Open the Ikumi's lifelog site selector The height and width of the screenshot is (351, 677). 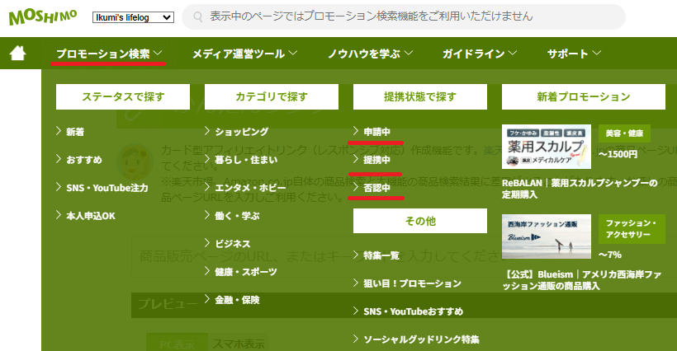(x=133, y=17)
